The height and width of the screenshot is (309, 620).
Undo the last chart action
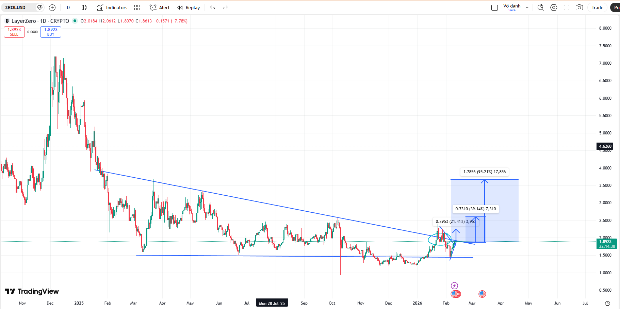tap(213, 7)
